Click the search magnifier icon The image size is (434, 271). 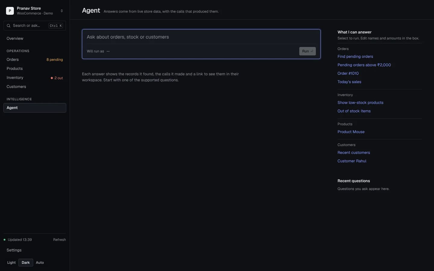tap(9, 26)
